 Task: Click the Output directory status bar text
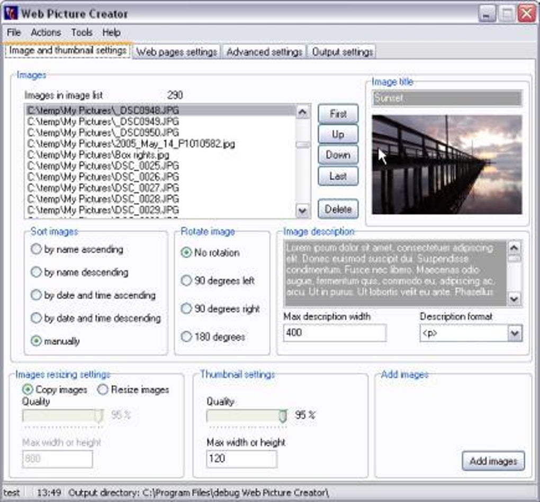pyautogui.click(x=199, y=492)
